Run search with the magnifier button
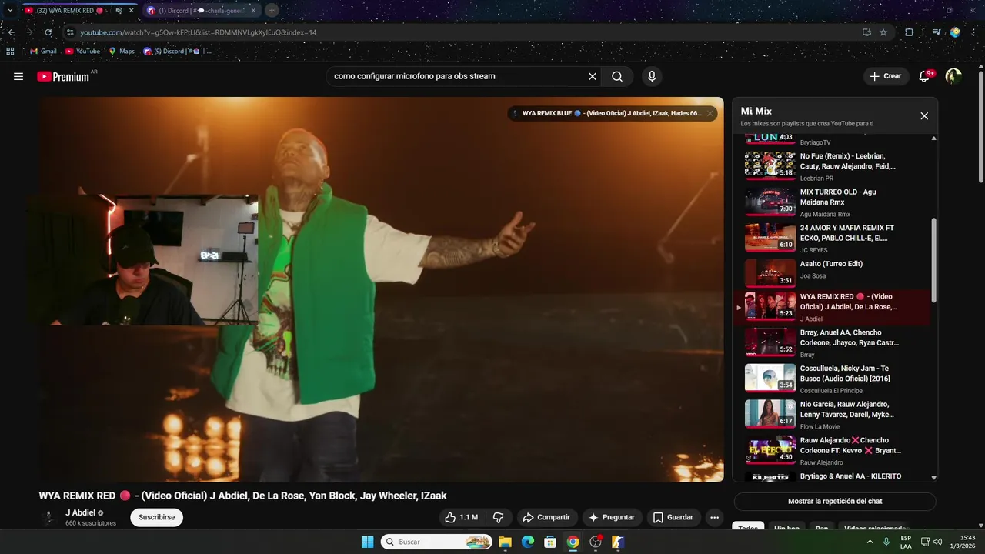Screen dimensions: 985x554 (x=617, y=76)
